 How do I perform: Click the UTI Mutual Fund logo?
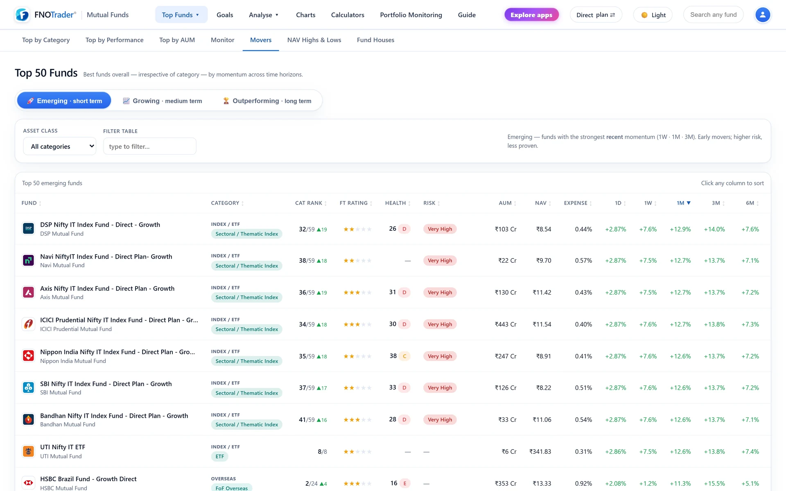pos(28,451)
